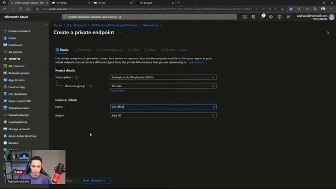Close Create a private endpoint blade
Image resolution: width=336 pixels, height=189 pixels.
point(328,33)
